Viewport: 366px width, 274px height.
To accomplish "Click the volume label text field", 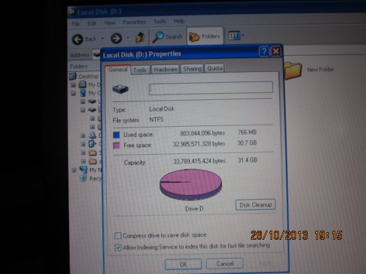I will coord(210,88).
